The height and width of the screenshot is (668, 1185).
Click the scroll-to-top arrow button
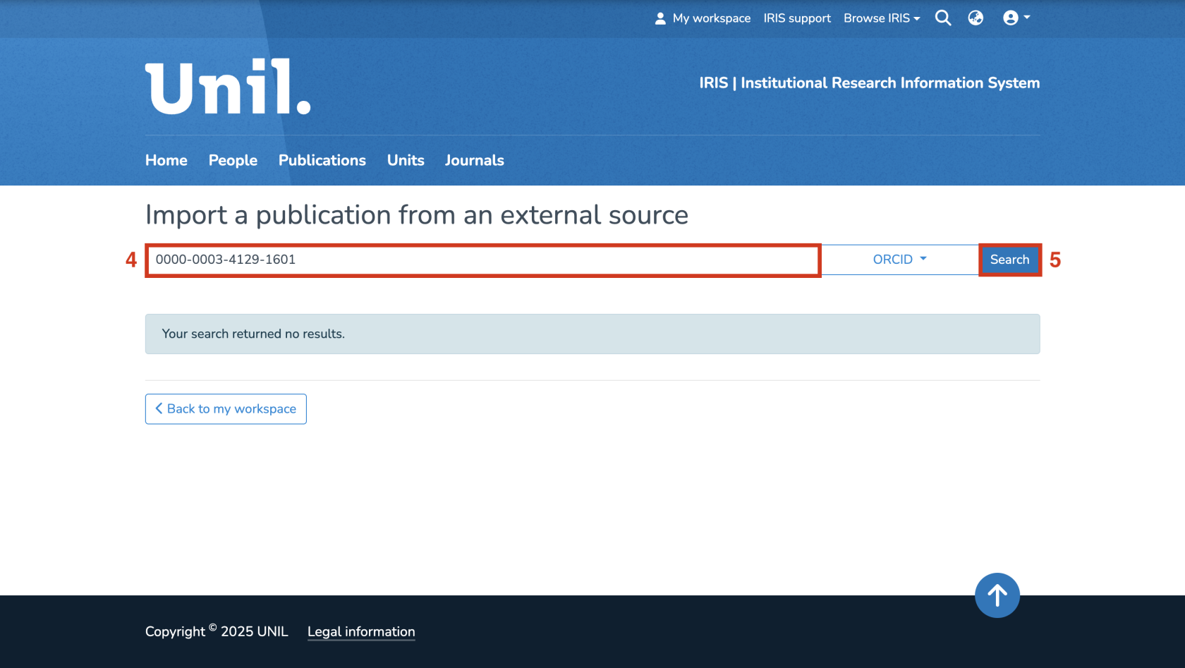[997, 595]
